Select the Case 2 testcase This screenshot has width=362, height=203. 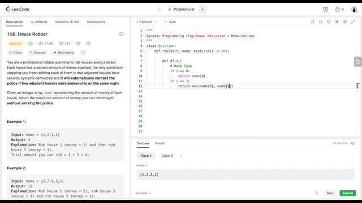167,156
